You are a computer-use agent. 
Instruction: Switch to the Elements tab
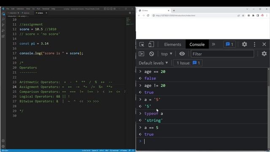[x=173, y=44]
